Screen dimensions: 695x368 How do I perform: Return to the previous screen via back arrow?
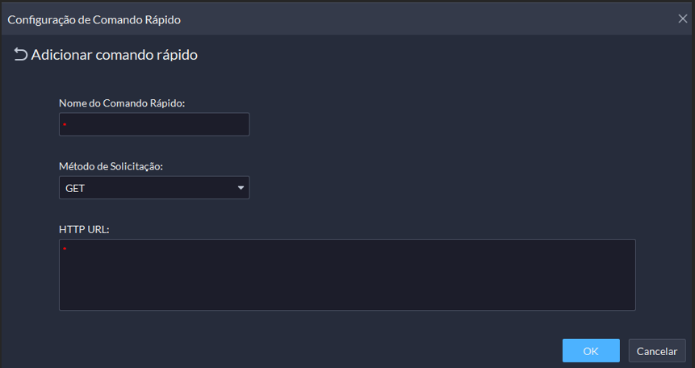click(x=20, y=55)
